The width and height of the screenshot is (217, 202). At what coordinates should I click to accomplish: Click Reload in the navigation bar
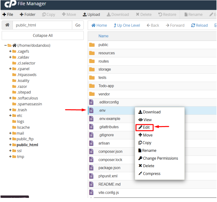[199, 25]
